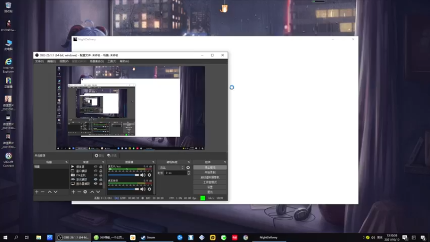Remove selected source with minus icon
This screenshot has height=242, width=430.
point(79,192)
